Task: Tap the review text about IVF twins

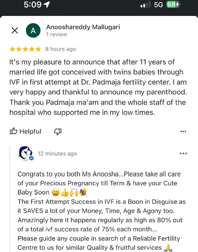Action: click(98, 87)
